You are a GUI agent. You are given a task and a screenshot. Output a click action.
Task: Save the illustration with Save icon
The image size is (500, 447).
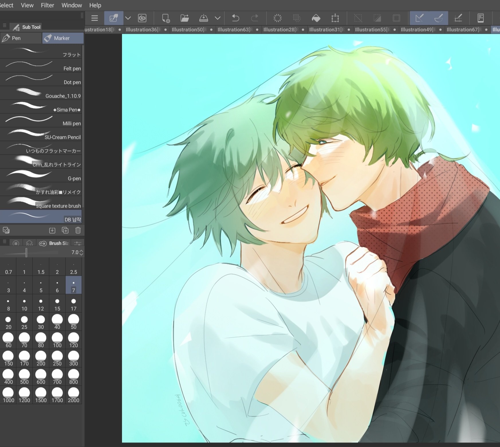[204, 18]
